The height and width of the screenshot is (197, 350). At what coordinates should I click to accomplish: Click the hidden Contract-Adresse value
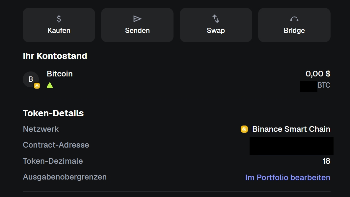click(x=291, y=146)
